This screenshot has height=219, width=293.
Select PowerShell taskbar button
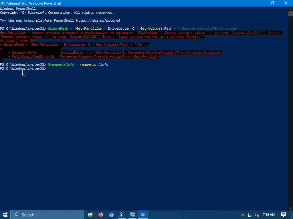(143, 215)
